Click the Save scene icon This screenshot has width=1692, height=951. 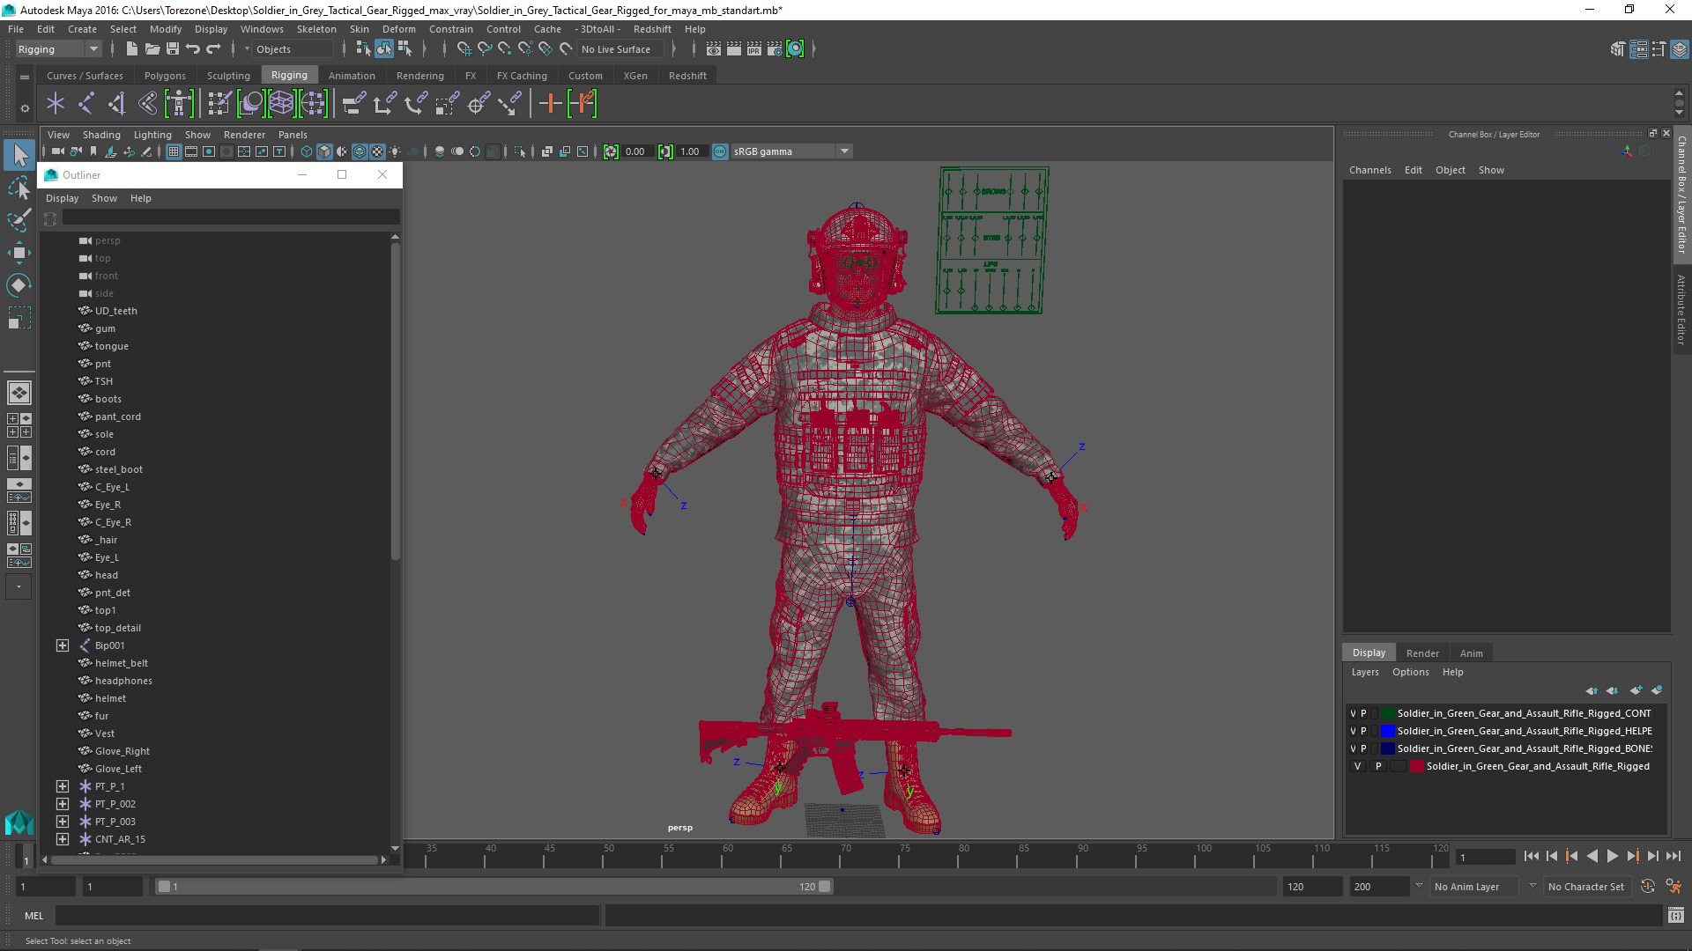(173, 49)
